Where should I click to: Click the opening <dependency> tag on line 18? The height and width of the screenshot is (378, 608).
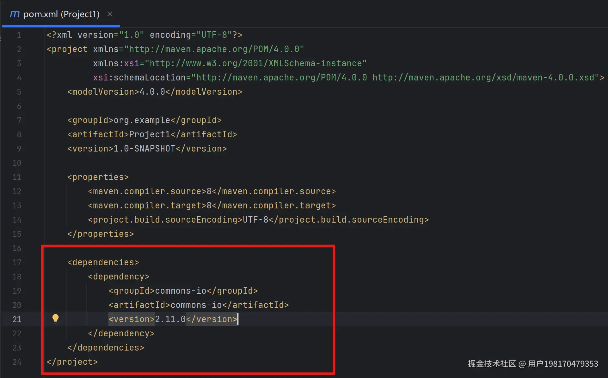tap(119, 277)
